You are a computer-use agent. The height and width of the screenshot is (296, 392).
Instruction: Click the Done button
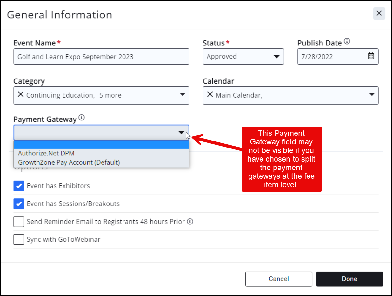pyautogui.click(x=349, y=279)
